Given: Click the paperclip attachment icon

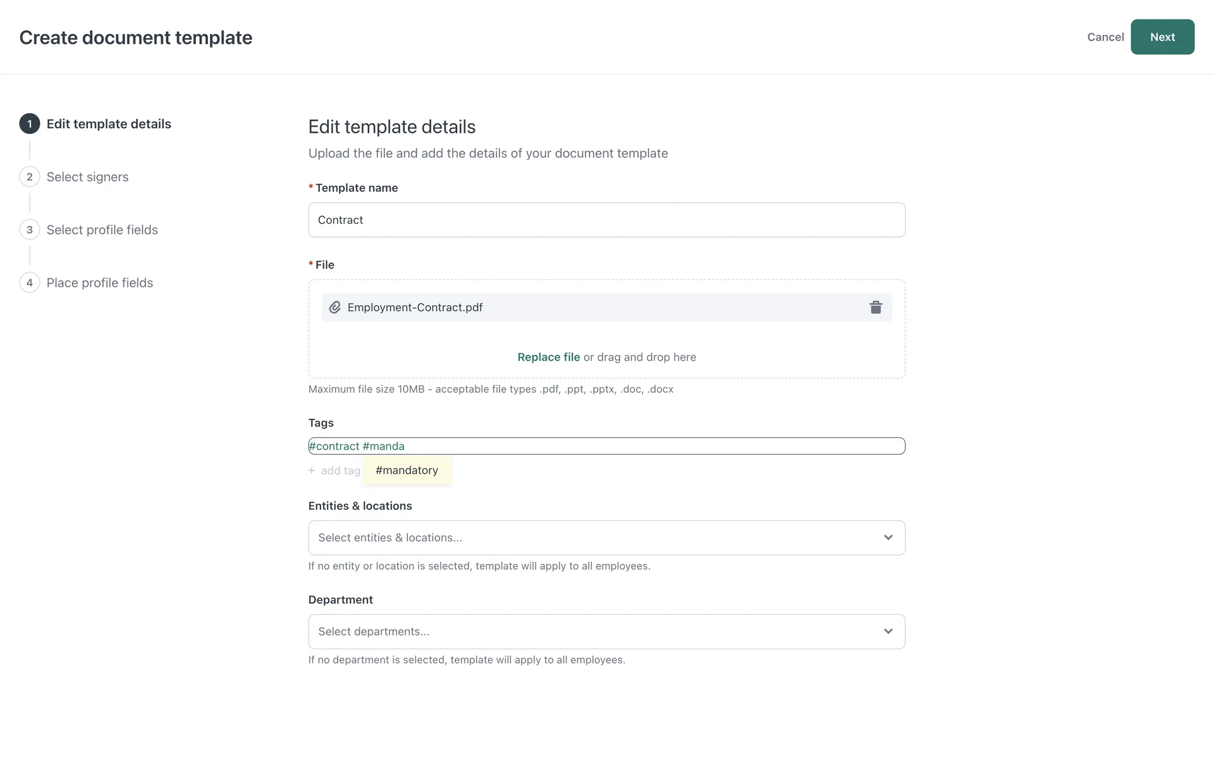Looking at the screenshot, I should click(335, 307).
